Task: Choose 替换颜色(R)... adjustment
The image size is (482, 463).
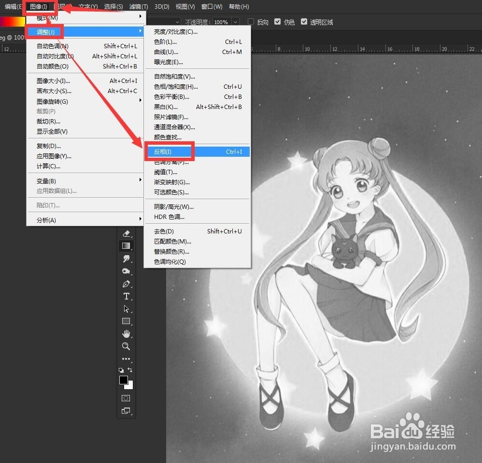Action: click(x=198, y=251)
